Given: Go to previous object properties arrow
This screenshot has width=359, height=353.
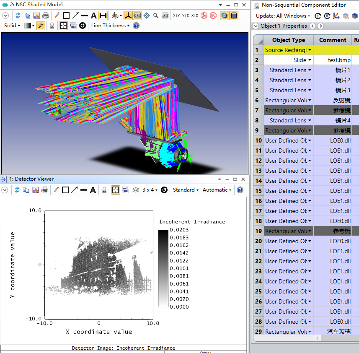Looking at the screenshot, I should (x=313, y=26).
